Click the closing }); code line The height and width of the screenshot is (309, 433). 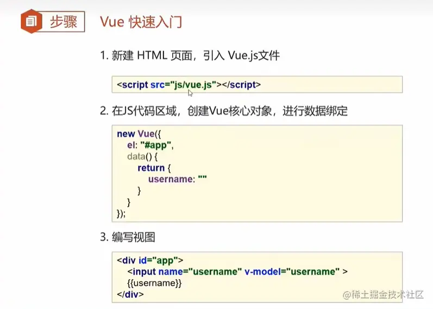tap(121, 213)
